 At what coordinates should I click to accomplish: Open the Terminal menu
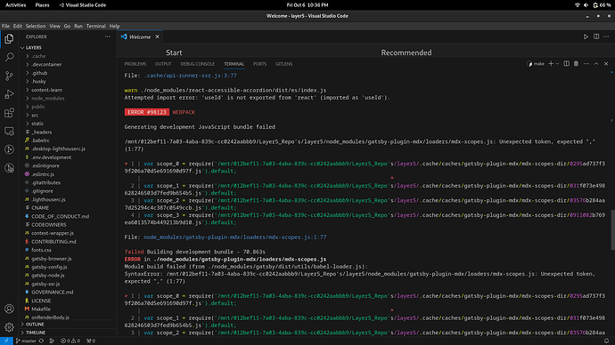tap(95, 26)
